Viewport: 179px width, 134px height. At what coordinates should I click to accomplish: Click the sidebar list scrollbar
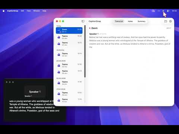click(85, 51)
